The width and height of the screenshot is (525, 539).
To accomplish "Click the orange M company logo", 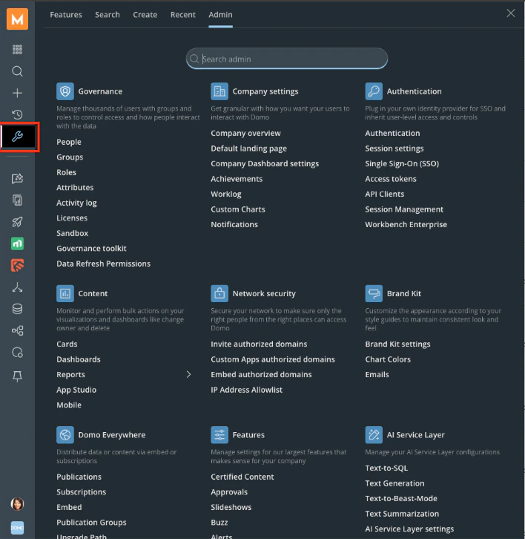I will tap(17, 19).
